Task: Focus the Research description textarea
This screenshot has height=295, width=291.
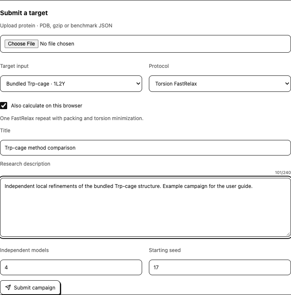Action: tap(145, 207)
